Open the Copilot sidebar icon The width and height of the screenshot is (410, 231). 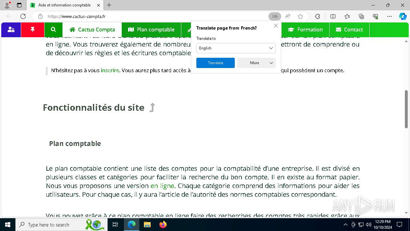point(403,16)
